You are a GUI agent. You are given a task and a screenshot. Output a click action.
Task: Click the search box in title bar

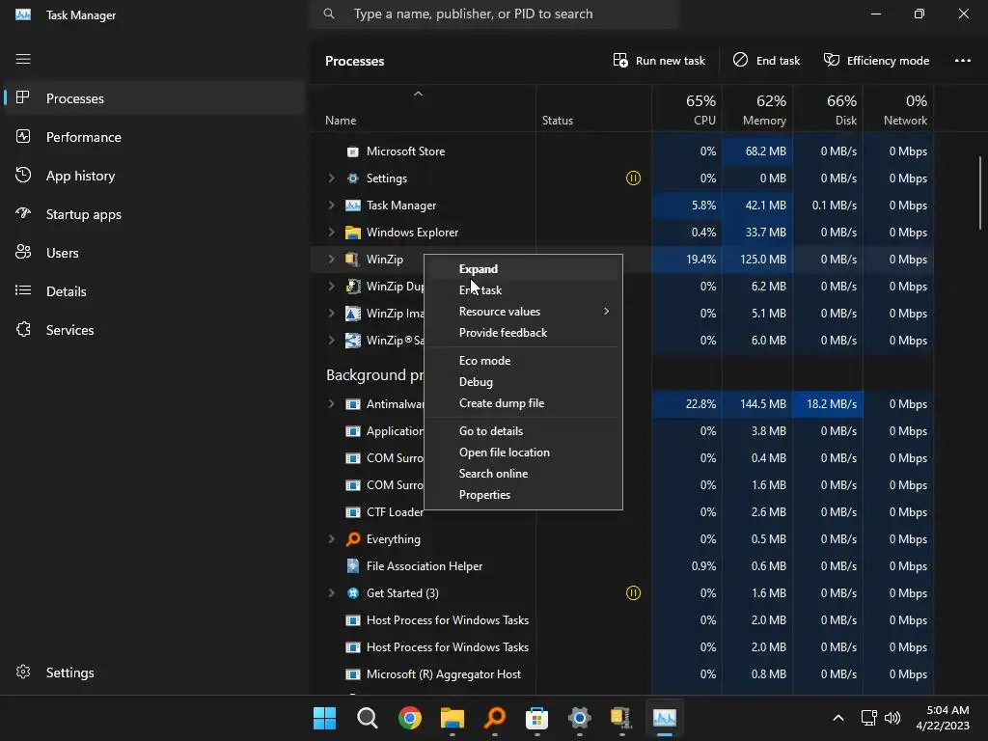[494, 14]
